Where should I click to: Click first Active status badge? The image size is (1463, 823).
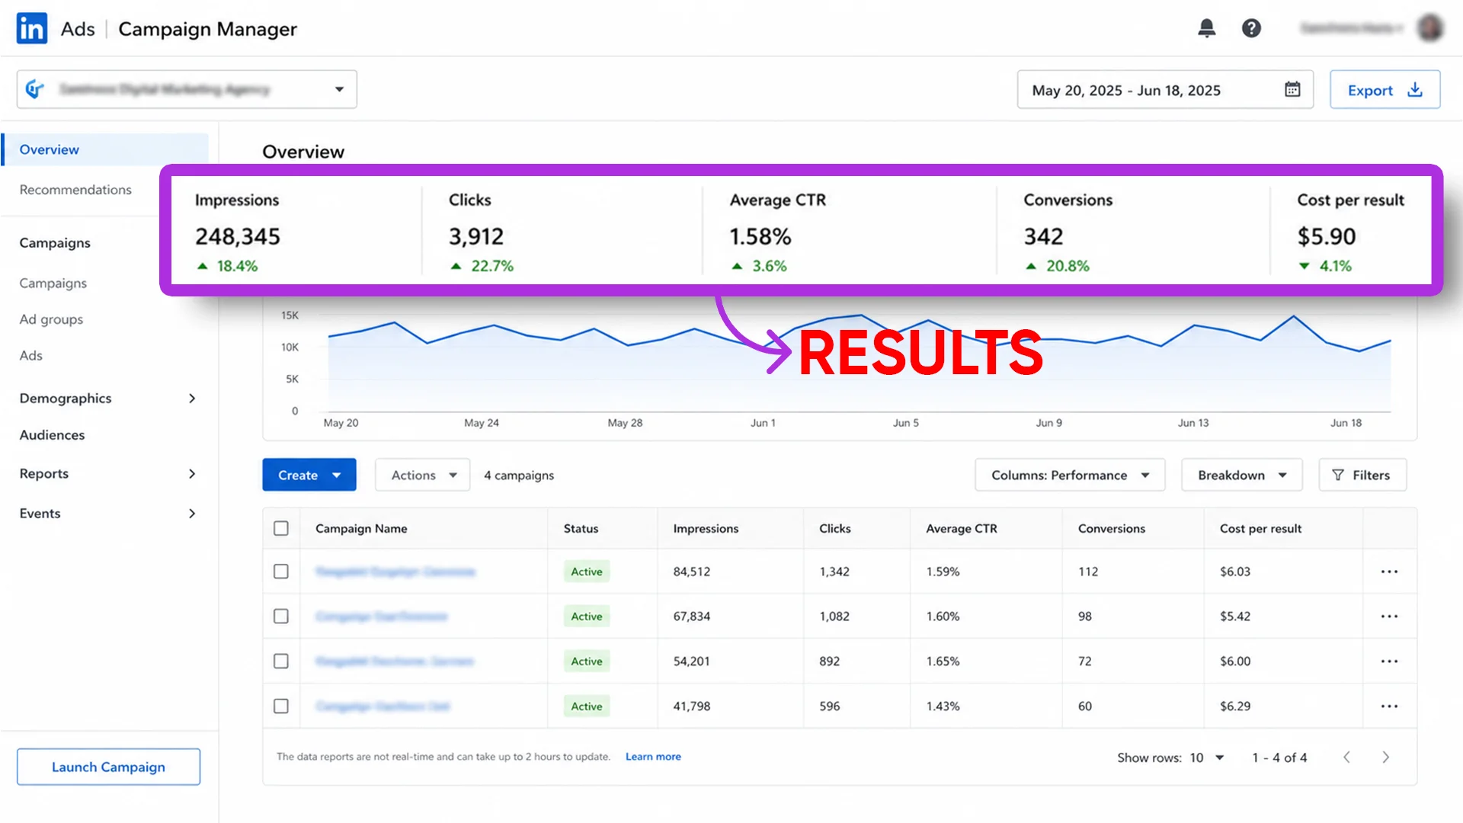[587, 572]
